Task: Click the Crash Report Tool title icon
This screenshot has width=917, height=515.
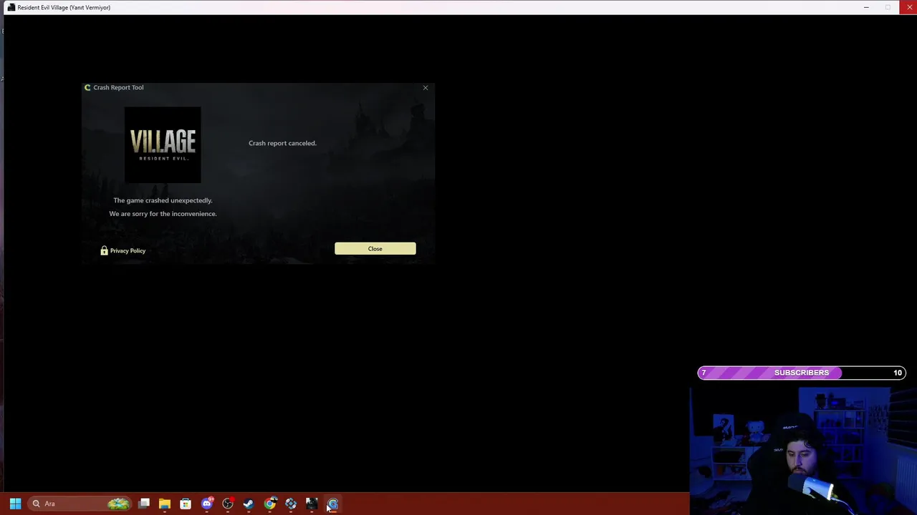Action: [87, 87]
